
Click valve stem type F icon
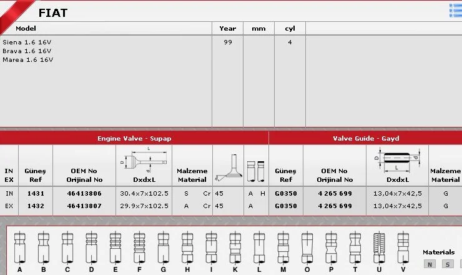tap(139, 247)
